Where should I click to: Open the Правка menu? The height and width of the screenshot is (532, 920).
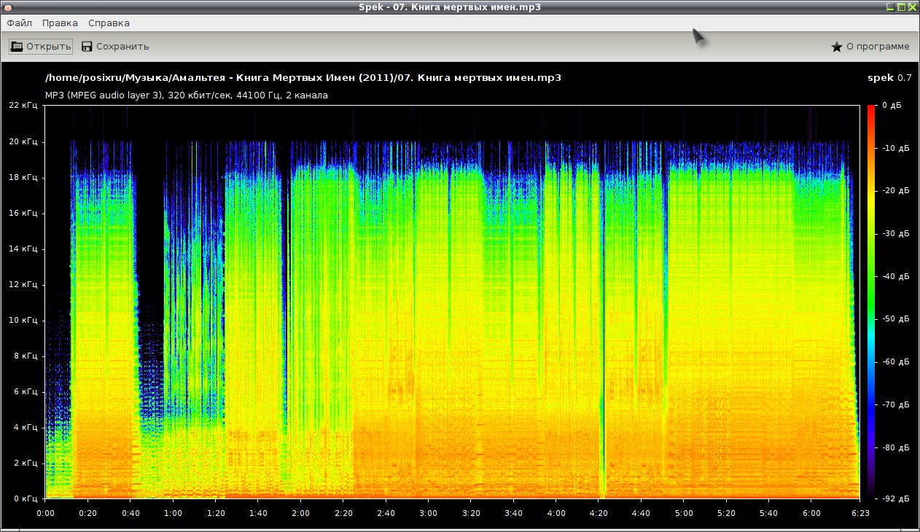pyautogui.click(x=60, y=23)
